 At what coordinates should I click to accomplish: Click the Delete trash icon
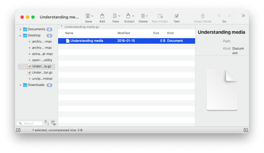pyautogui.click(x=143, y=16)
